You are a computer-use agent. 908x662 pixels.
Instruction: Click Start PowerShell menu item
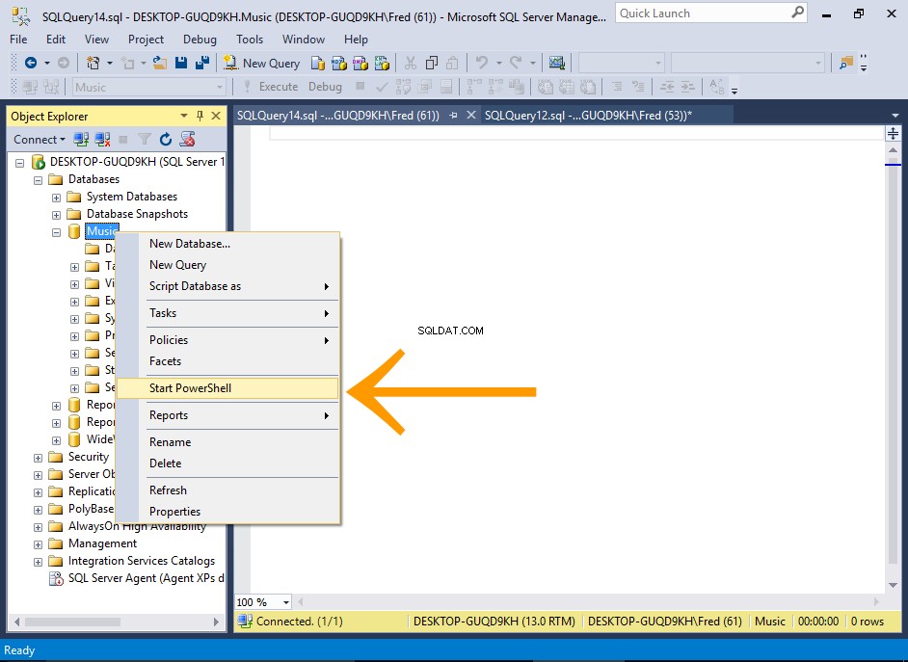[x=227, y=388]
